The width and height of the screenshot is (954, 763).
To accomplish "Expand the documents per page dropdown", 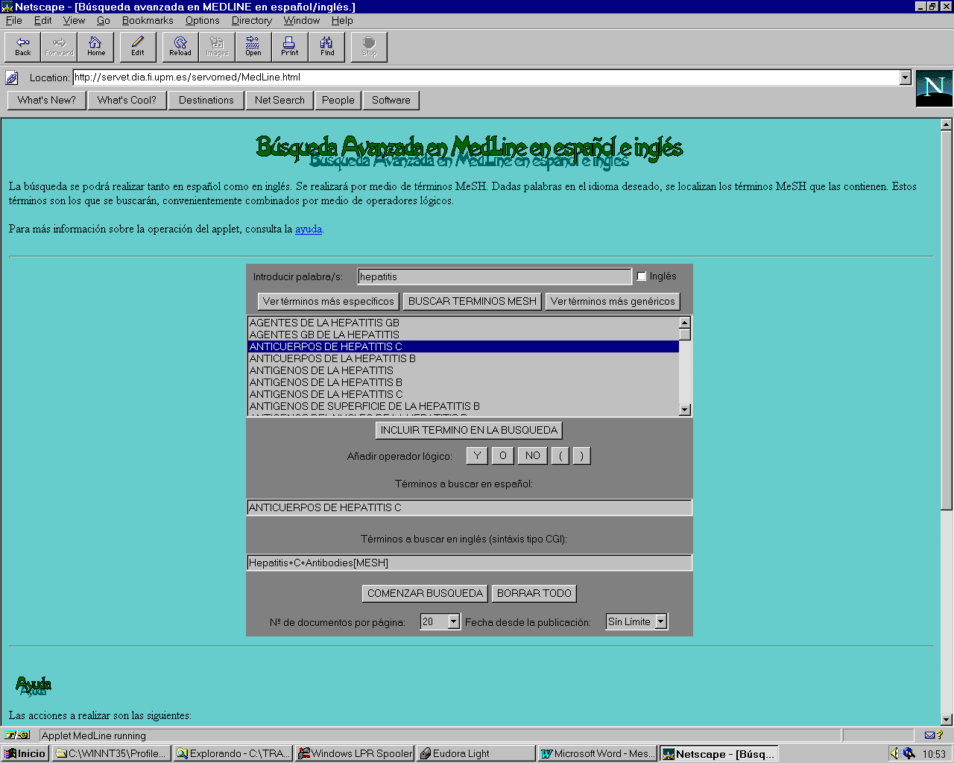I will [x=453, y=621].
